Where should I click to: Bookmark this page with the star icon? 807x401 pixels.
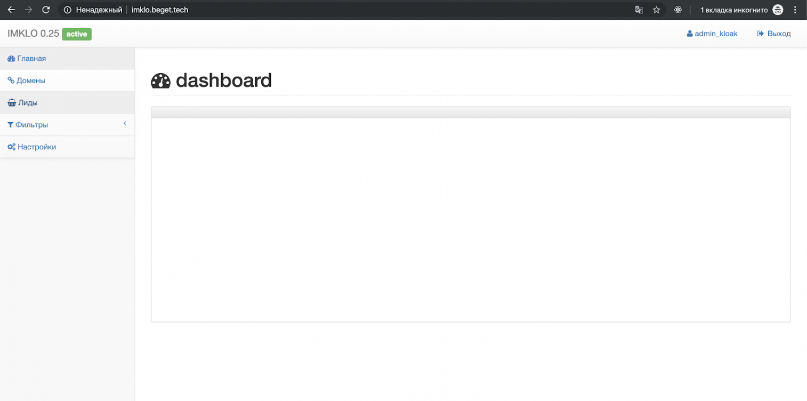[657, 10]
